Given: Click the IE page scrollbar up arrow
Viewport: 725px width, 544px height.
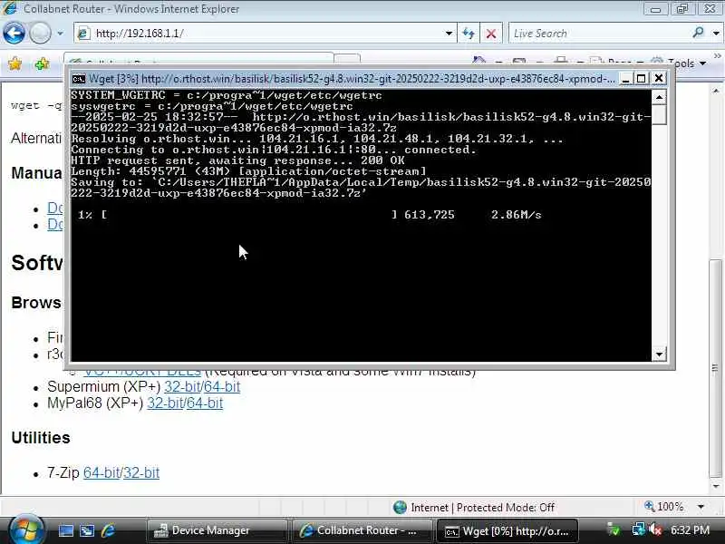Looking at the screenshot, I should click(716, 91).
